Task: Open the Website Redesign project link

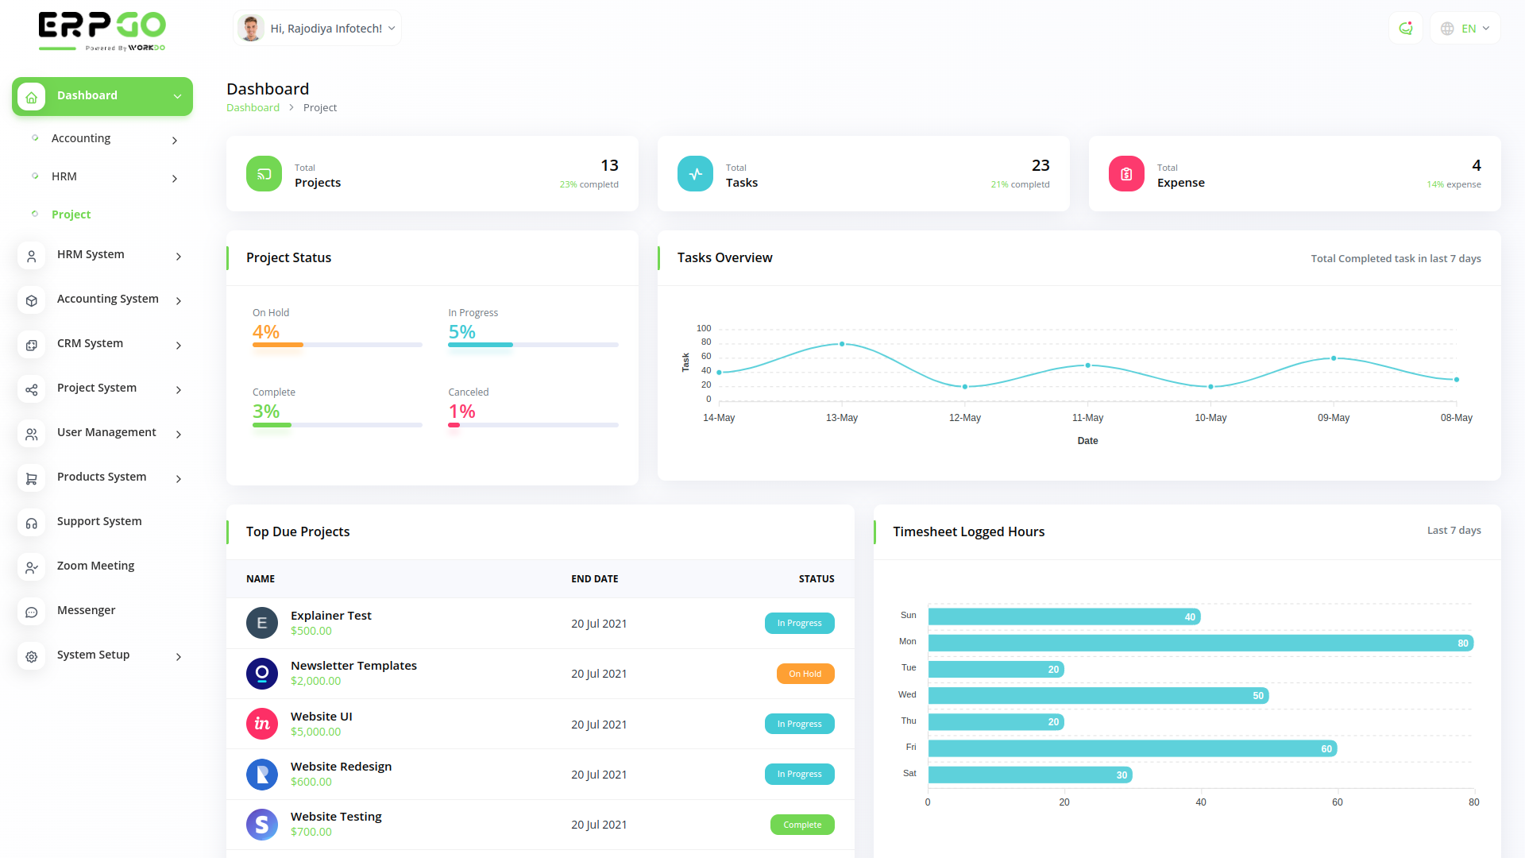Action: tap(341, 767)
